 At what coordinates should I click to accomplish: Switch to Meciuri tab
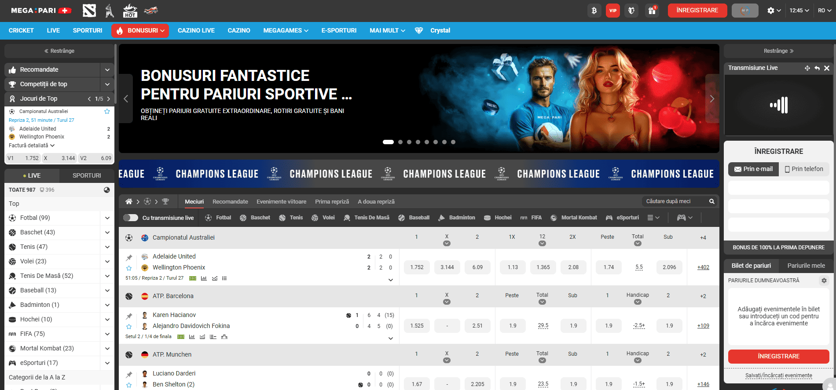(194, 201)
